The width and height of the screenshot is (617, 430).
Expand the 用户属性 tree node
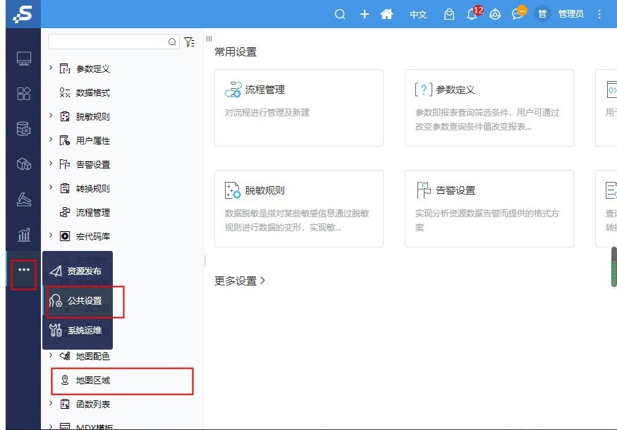[x=51, y=140]
